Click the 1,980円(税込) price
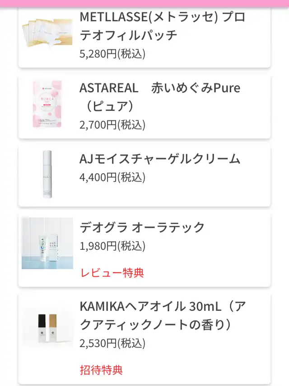Screen dimensions: 289x386 click(112, 246)
